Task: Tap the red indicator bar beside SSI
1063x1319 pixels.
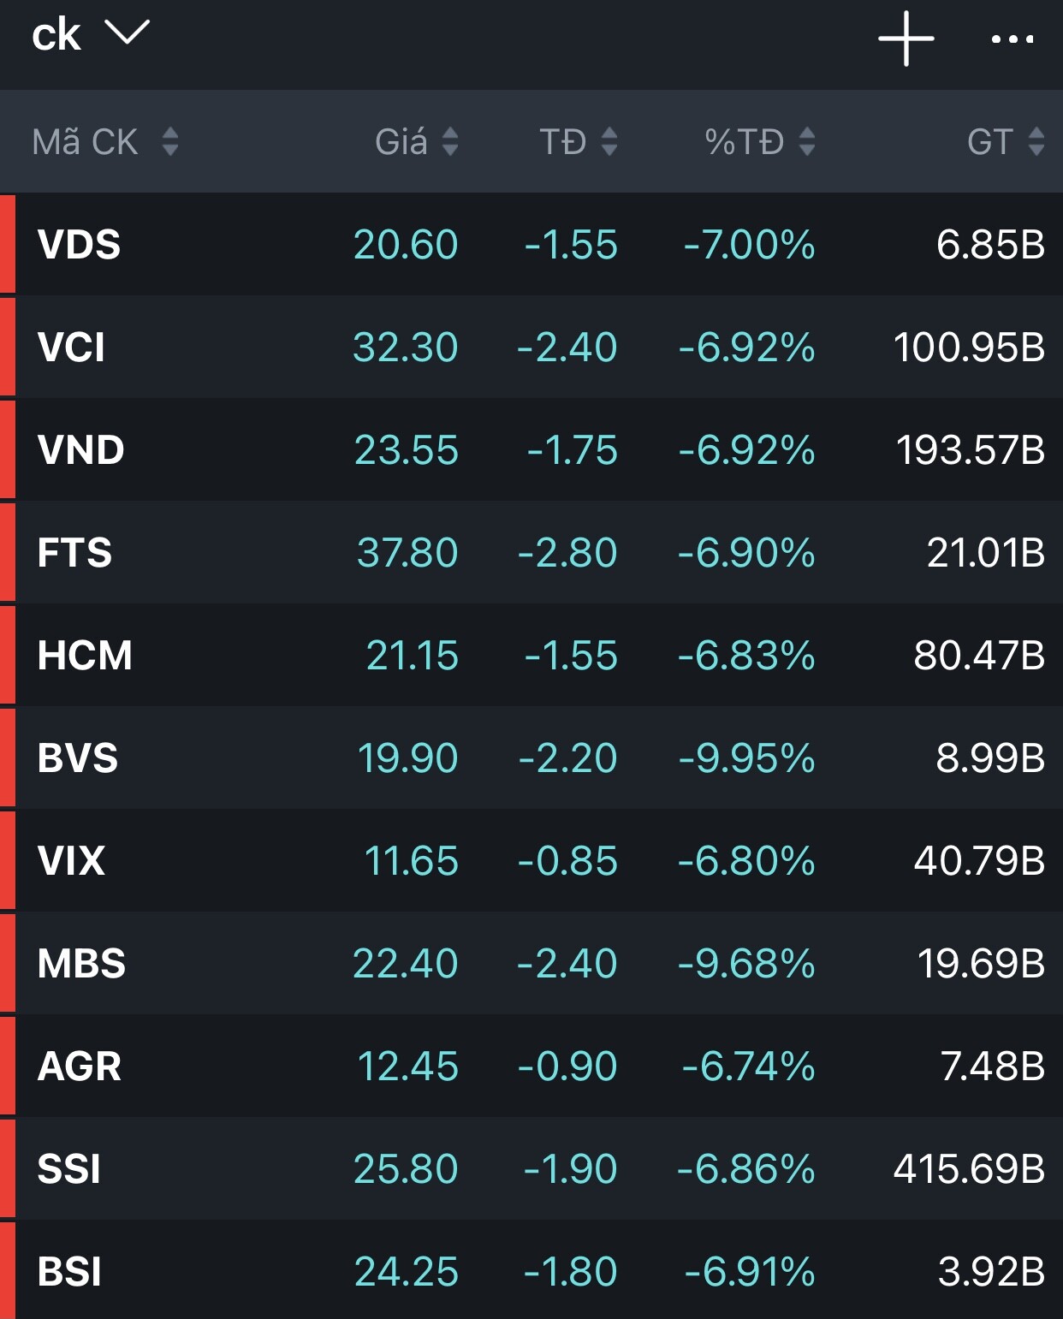Action: (x=8, y=1169)
